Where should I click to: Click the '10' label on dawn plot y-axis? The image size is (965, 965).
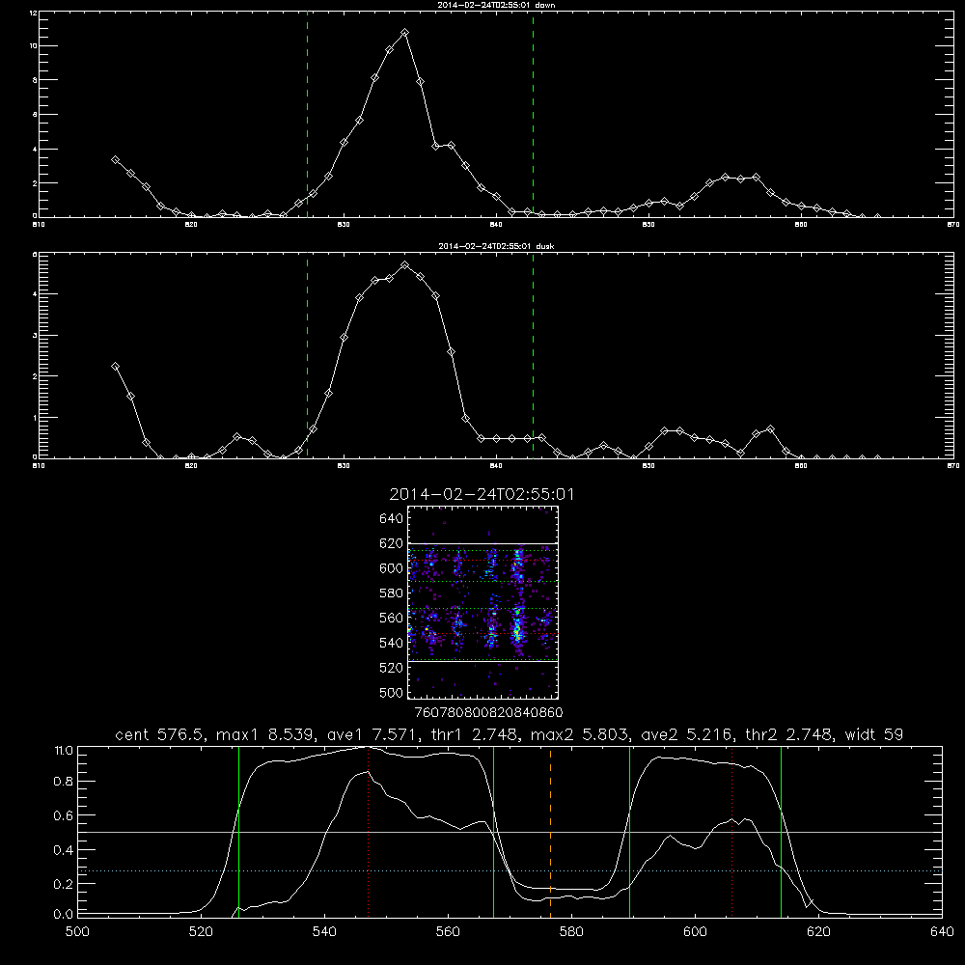[33, 46]
